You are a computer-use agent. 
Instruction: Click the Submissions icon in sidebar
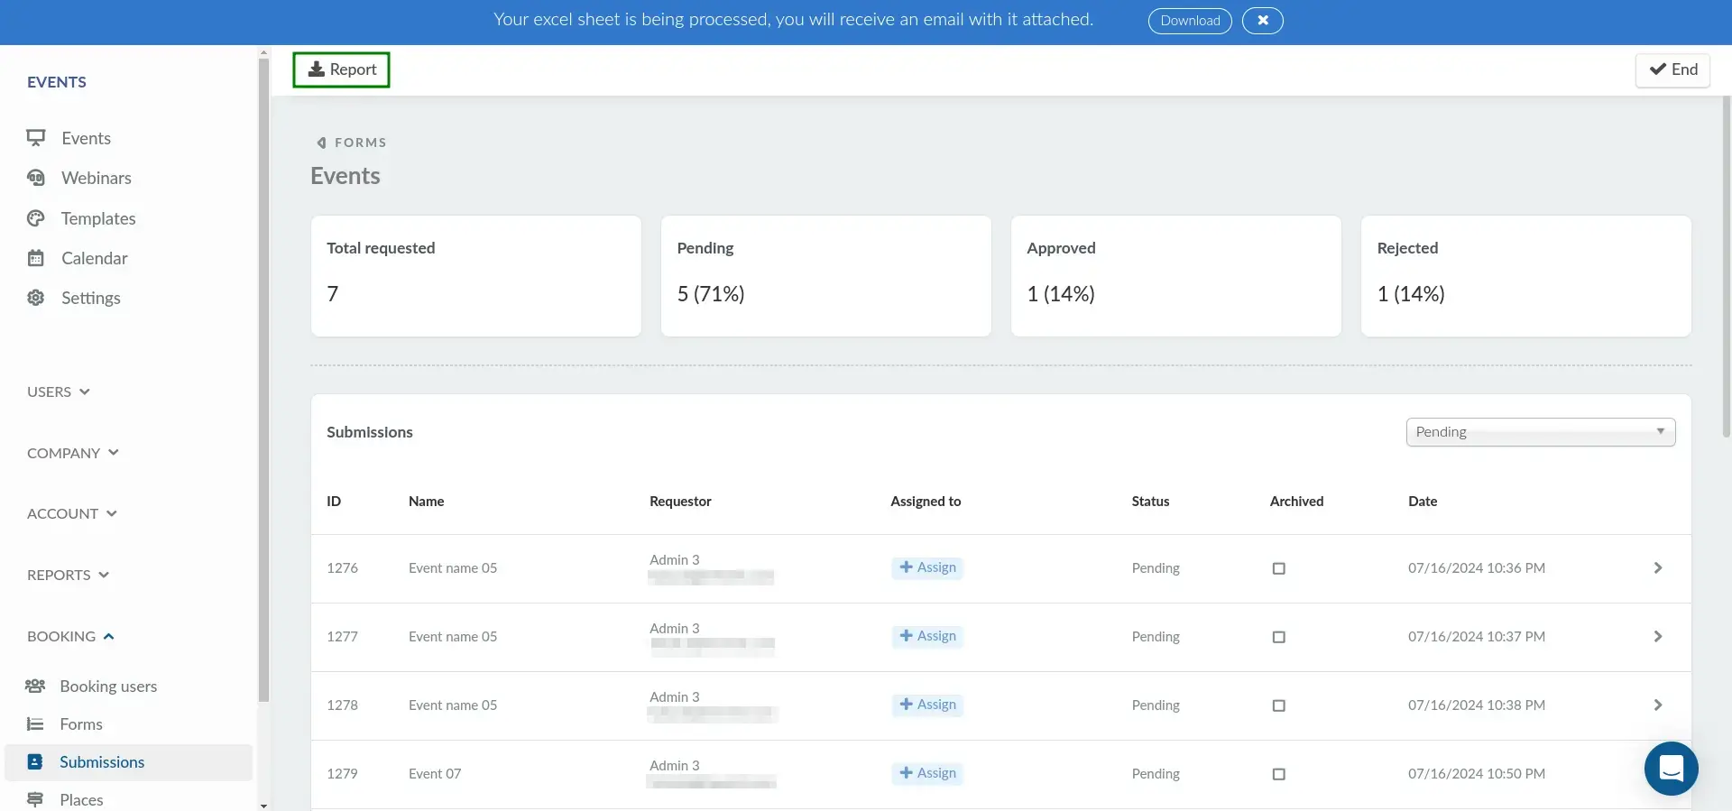pos(35,762)
